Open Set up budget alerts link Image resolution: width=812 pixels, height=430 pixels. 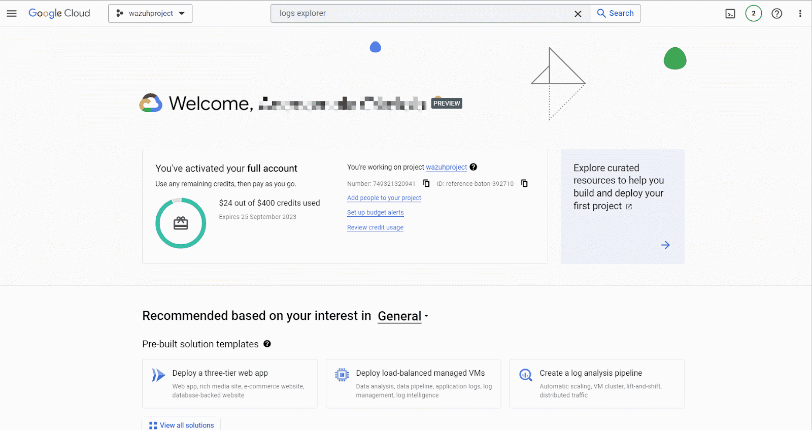click(x=376, y=213)
